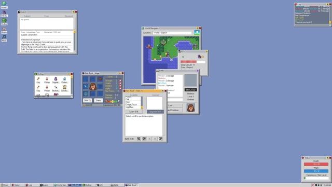Add a point to Vitality stat
Image resolution: width=332 pixels, height=187 pixels.
pyautogui.click(x=120, y=83)
